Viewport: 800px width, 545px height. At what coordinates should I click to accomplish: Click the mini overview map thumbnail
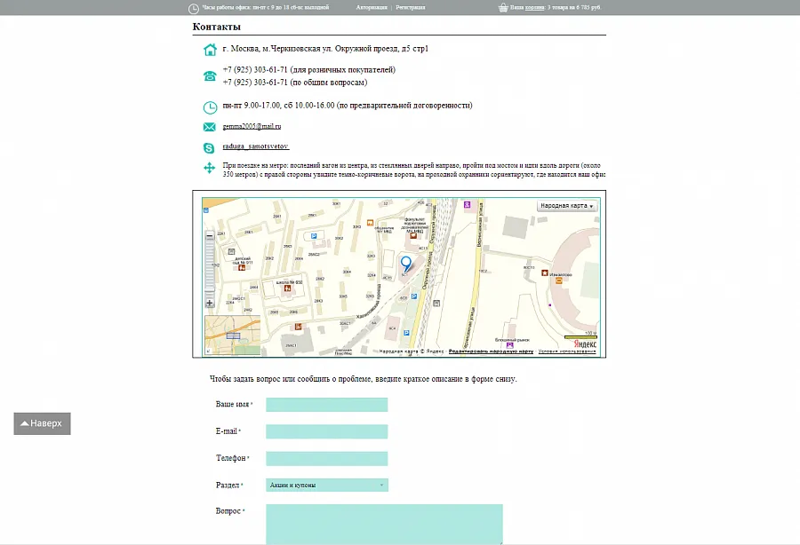(x=233, y=335)
